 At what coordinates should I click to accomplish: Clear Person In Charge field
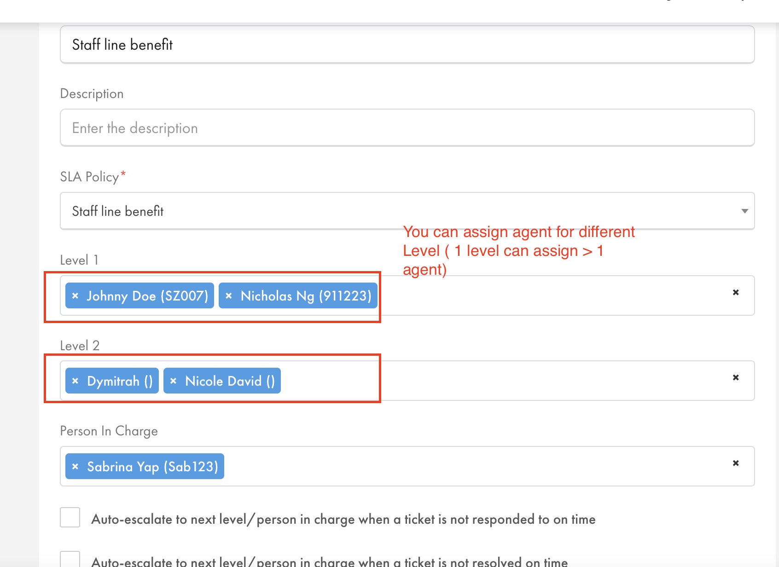(x=736, y=463)
